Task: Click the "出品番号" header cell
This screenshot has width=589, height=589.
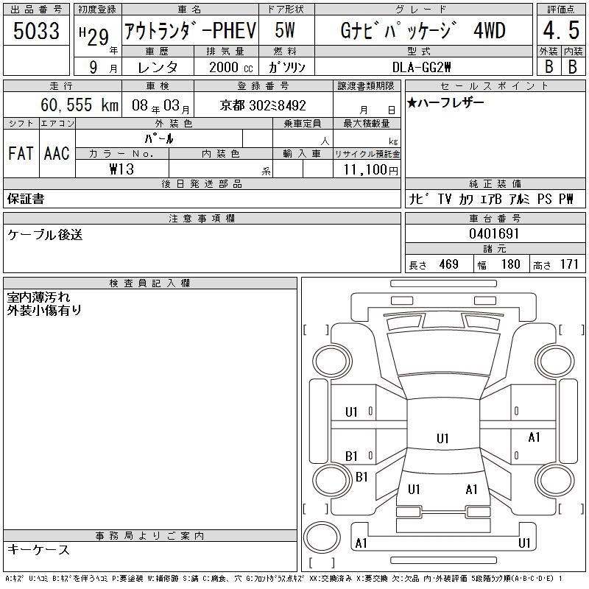Action: pos(36,9)
